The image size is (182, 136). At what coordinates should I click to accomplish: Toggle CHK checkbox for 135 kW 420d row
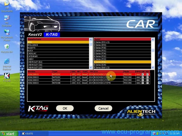[x=143, y=80]
